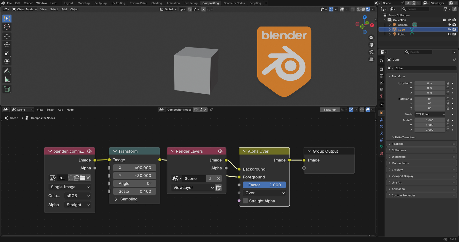
Task: Toggle camera view icon in viewport
Action: 372,52
